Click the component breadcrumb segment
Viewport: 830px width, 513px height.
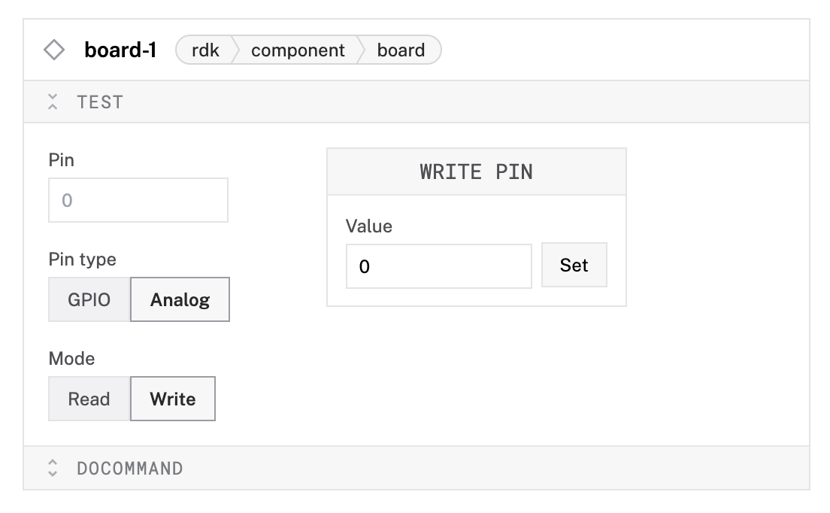(298, 50)
